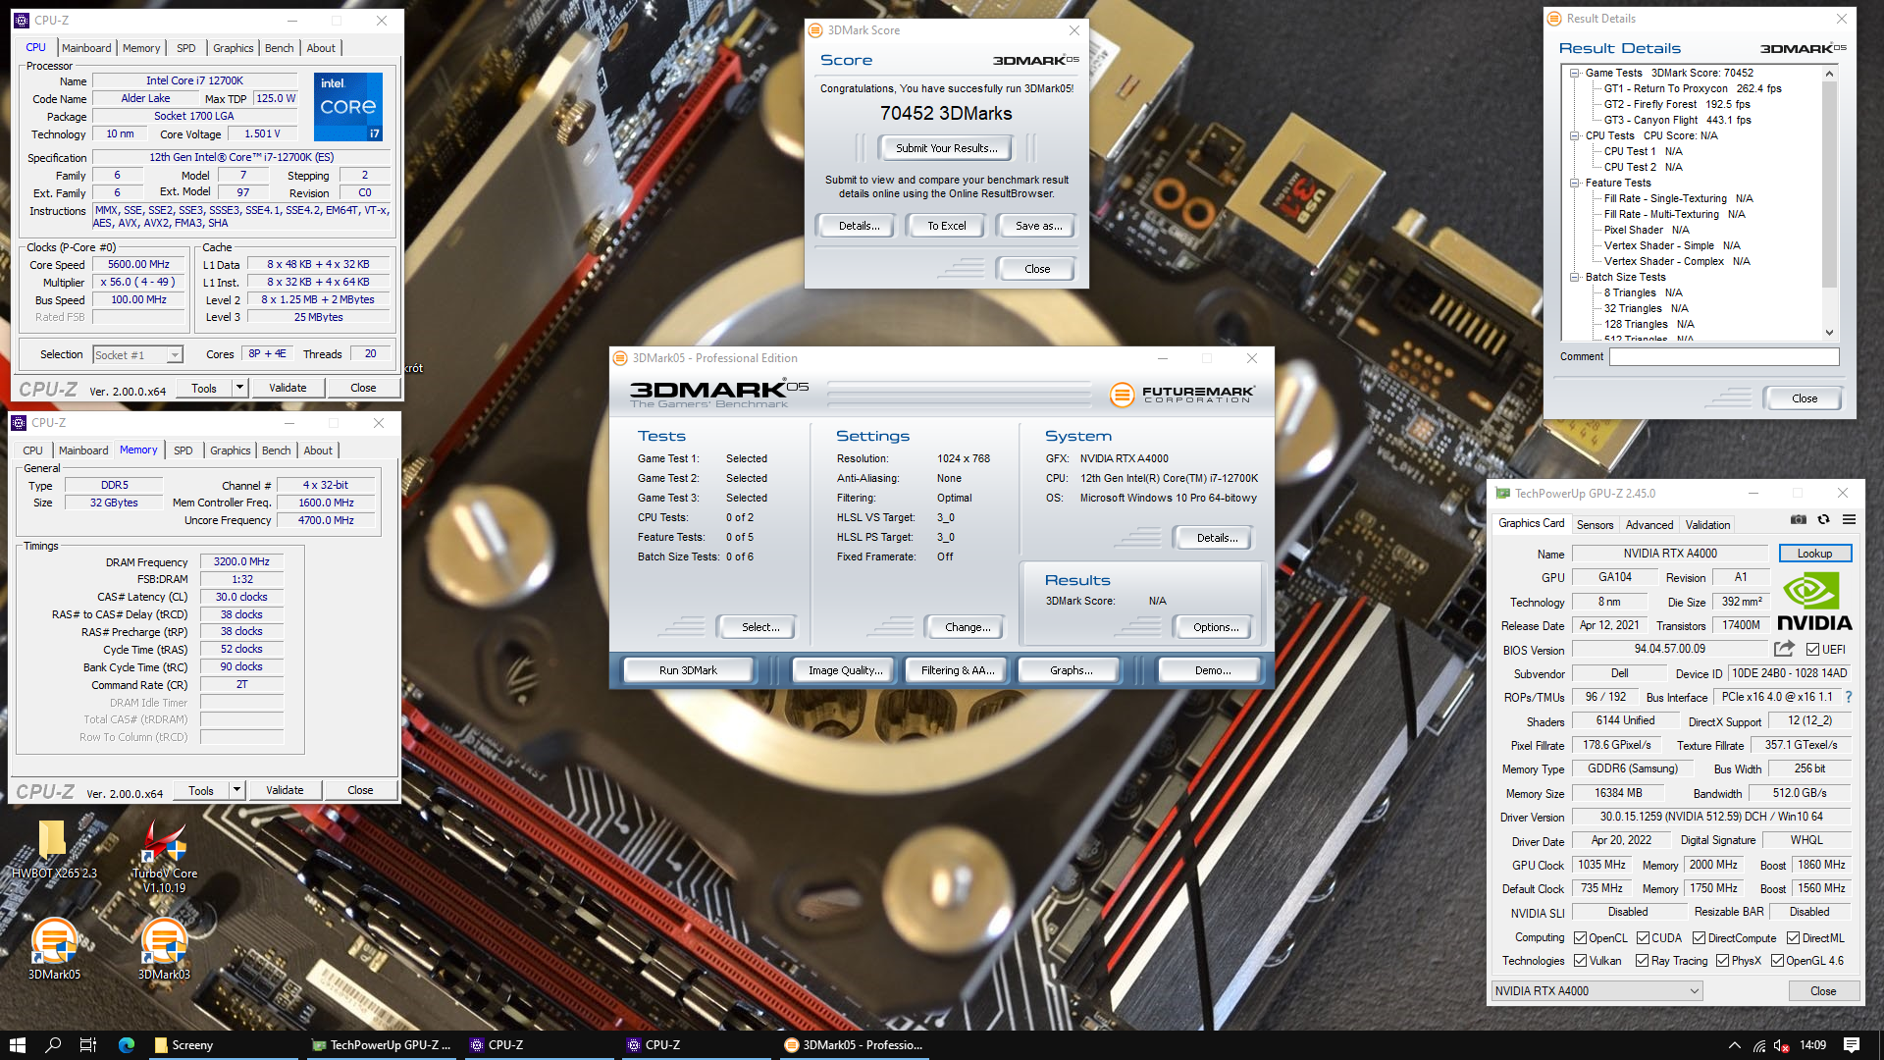The image size is (1884, 1060).
Task: Click the NVIDIA logo in GPU-Z
Action: 1814,602
